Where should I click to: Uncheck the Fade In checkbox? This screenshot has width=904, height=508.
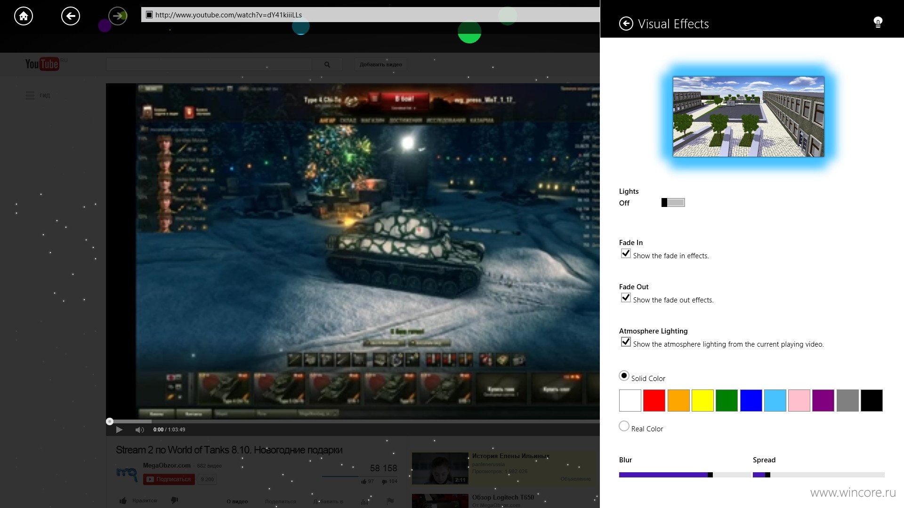[626, 254]
